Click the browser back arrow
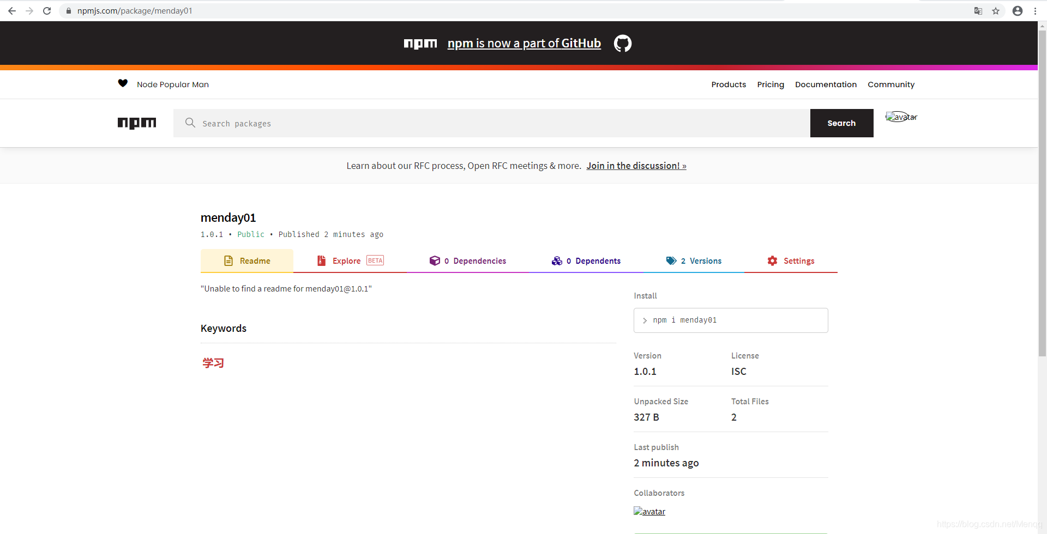This screenshot has height=534, width=1047. click(12, 11)
